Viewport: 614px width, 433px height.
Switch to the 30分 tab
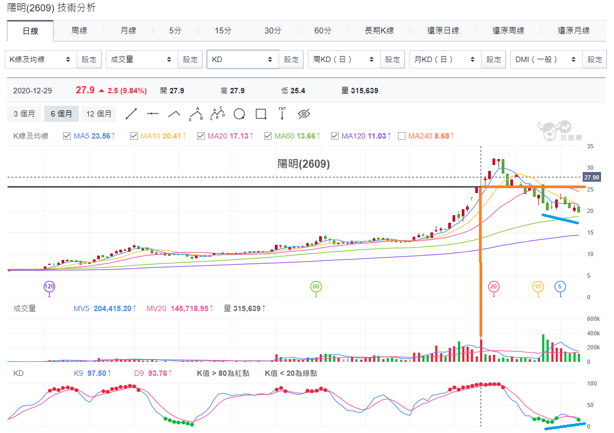pos(273,31)
